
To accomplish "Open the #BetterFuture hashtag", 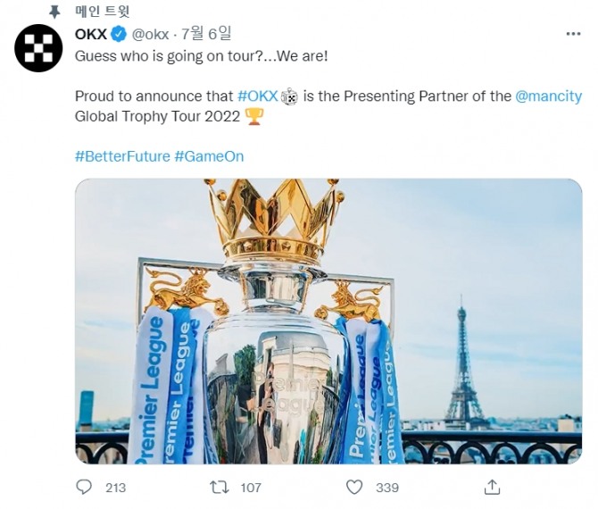I will (122, 155).
